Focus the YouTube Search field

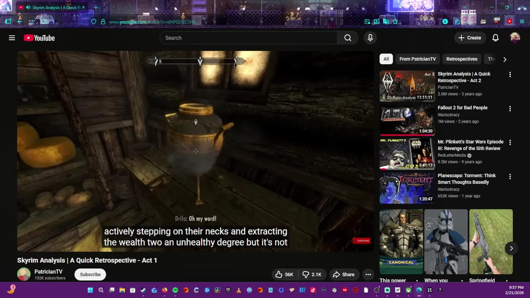248,38
